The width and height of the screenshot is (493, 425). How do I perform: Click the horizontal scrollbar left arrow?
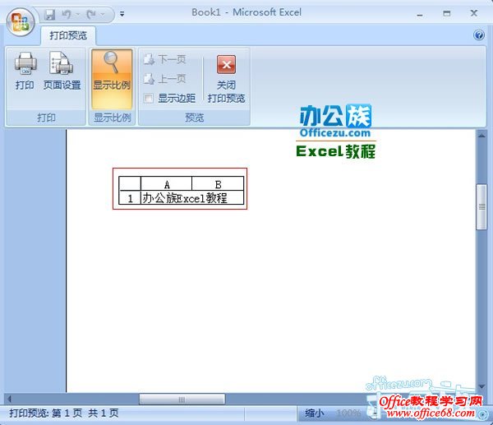9,400
